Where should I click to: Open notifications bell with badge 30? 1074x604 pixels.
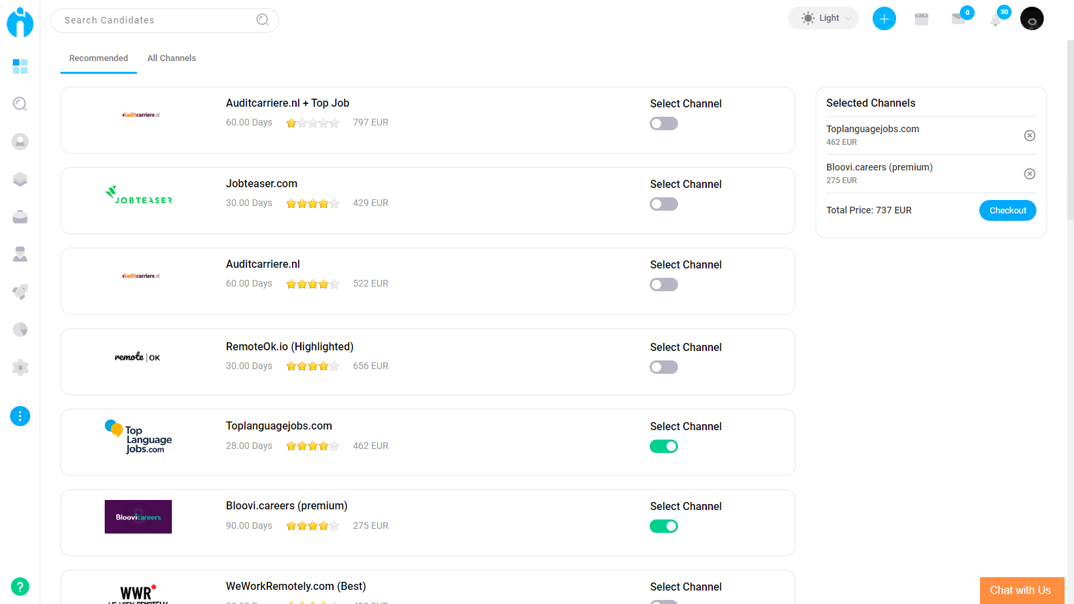[996, 19]
